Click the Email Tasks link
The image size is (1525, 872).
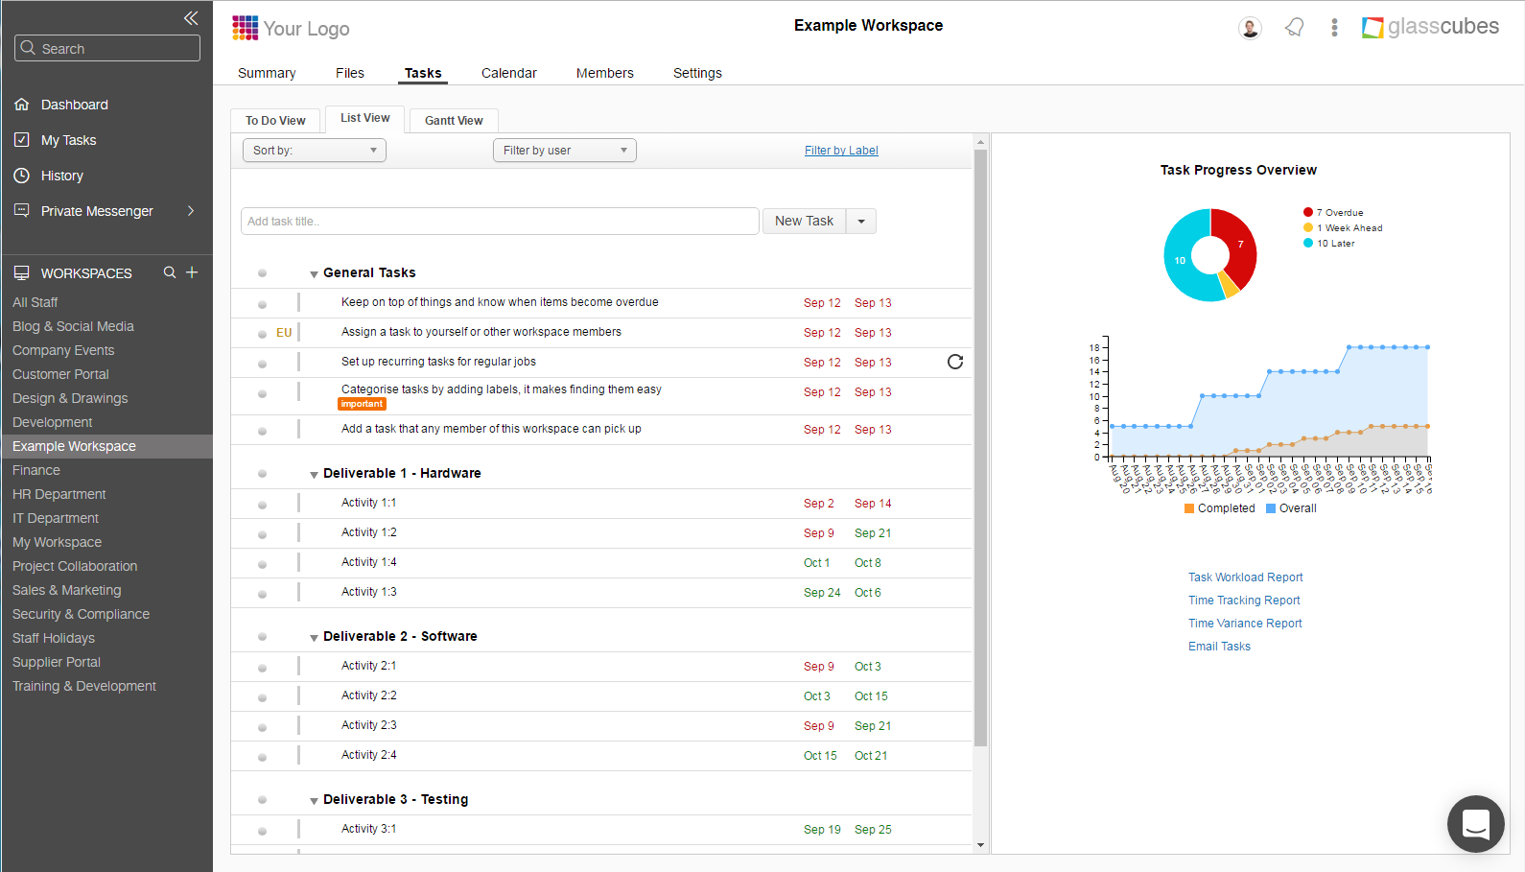pos(1219,647)
